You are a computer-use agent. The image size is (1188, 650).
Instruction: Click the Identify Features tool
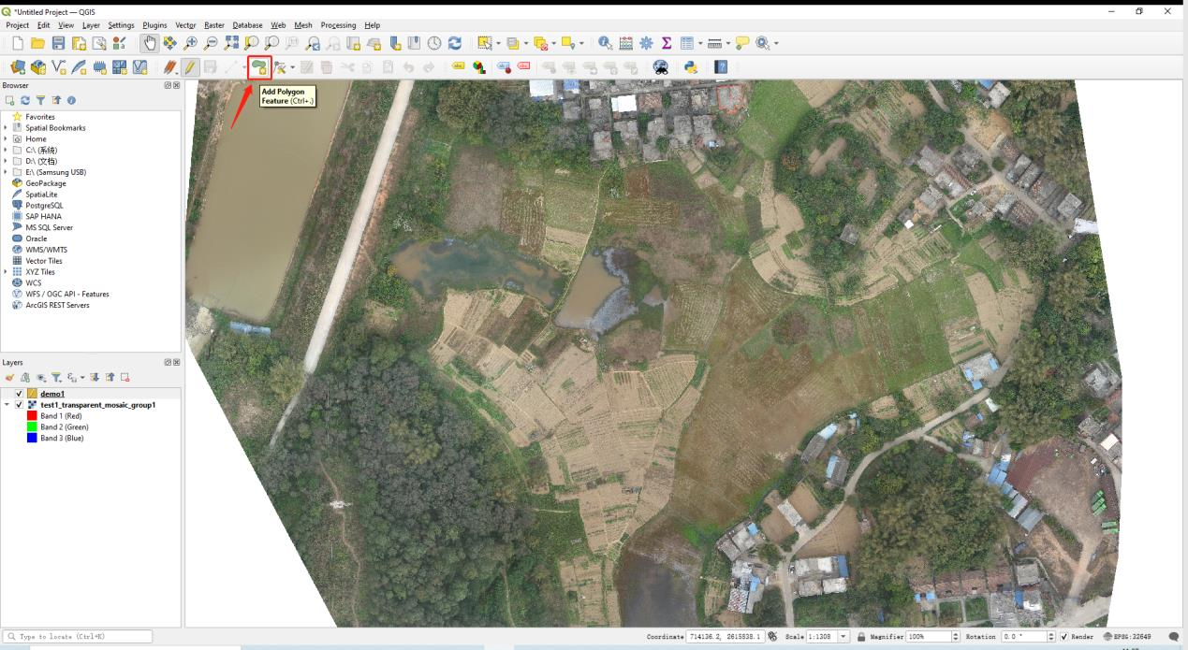click(x=606, y=43)
